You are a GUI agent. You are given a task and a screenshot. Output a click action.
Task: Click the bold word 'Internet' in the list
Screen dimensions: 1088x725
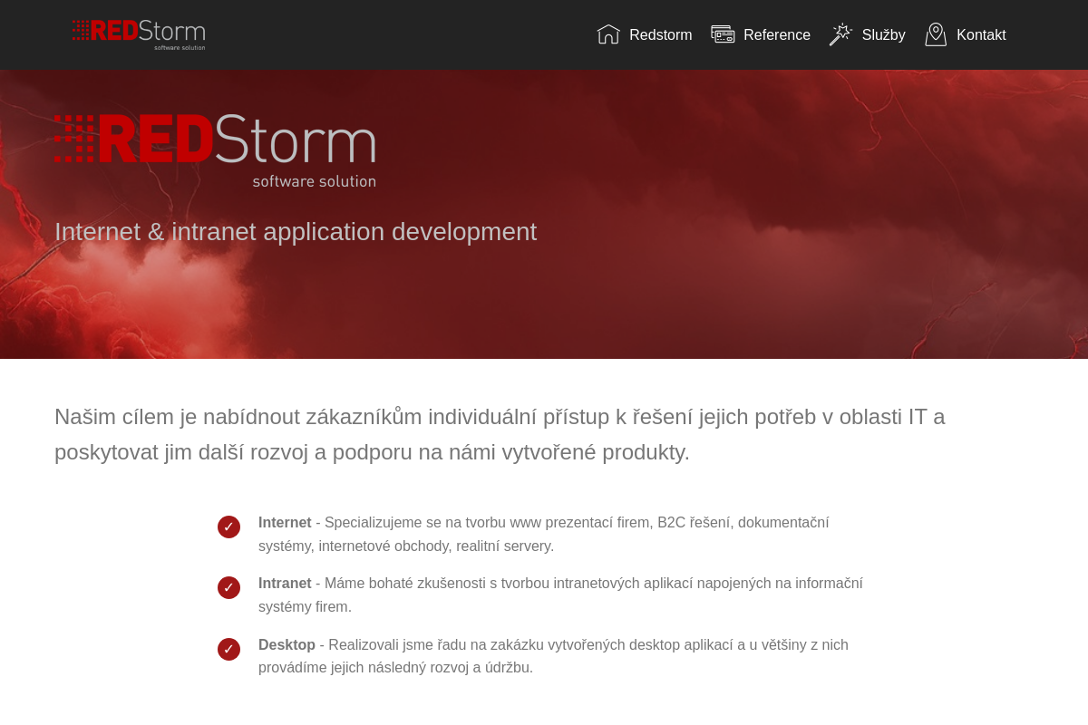285,523
